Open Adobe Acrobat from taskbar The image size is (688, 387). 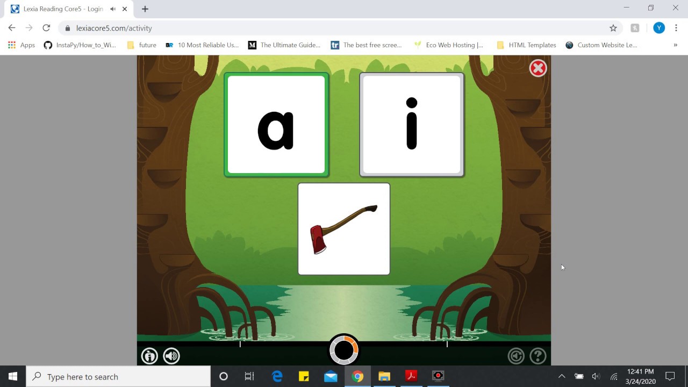tap(411, 376)
